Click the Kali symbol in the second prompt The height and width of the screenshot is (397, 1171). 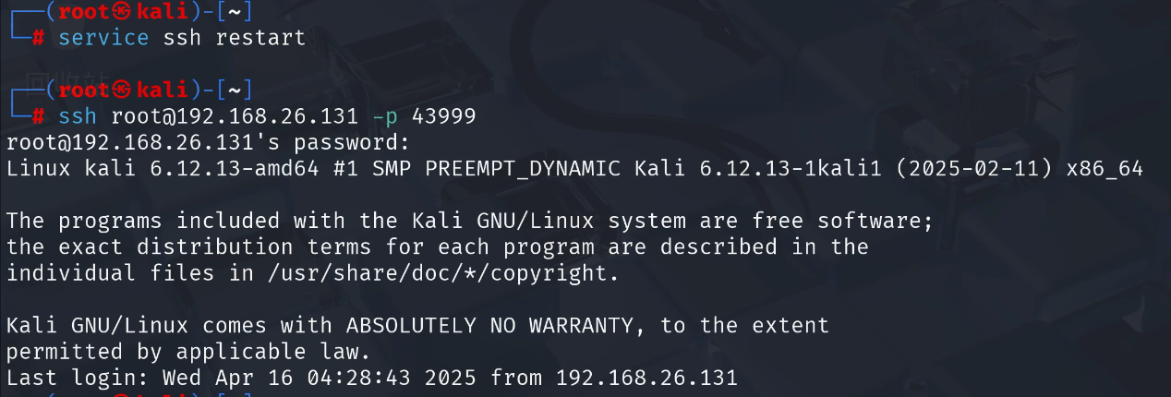pos(124,90)
